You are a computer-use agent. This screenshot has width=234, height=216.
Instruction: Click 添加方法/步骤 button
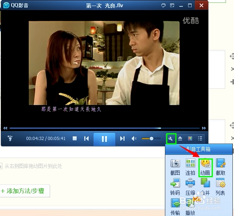click(24, 191)
